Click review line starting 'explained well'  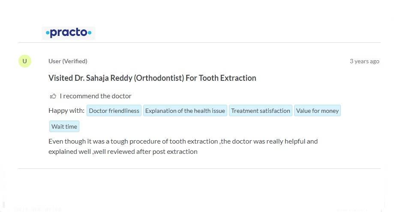(123, 151)
